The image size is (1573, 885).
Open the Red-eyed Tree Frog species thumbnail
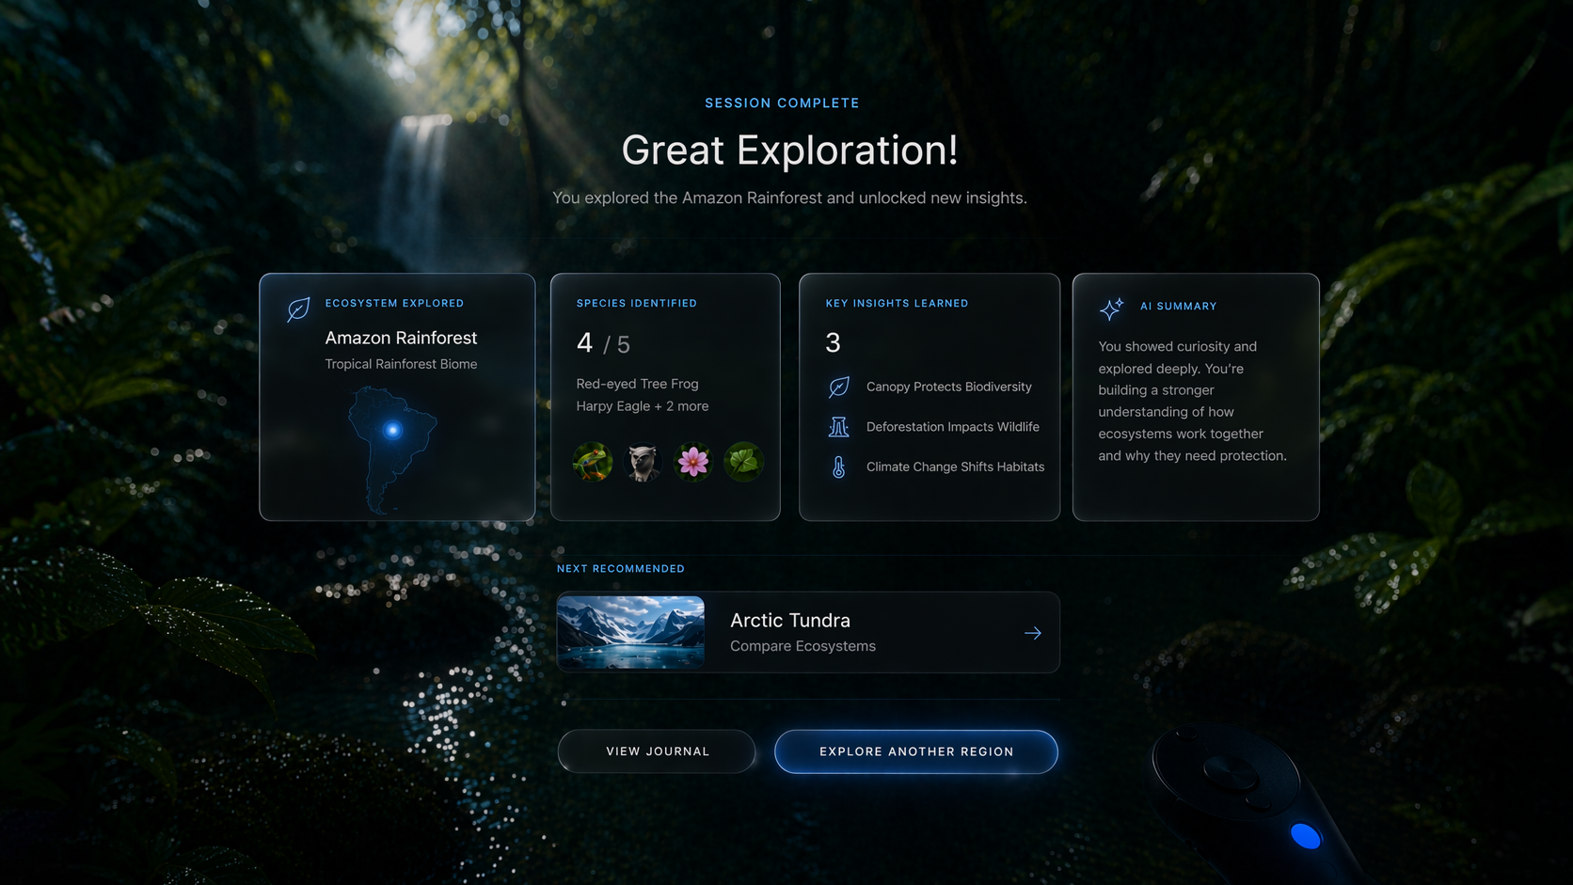coord(593,462)
